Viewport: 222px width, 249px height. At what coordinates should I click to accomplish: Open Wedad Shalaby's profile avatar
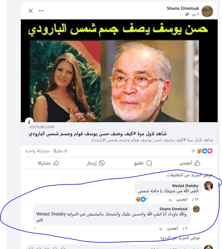click(208, 186)
